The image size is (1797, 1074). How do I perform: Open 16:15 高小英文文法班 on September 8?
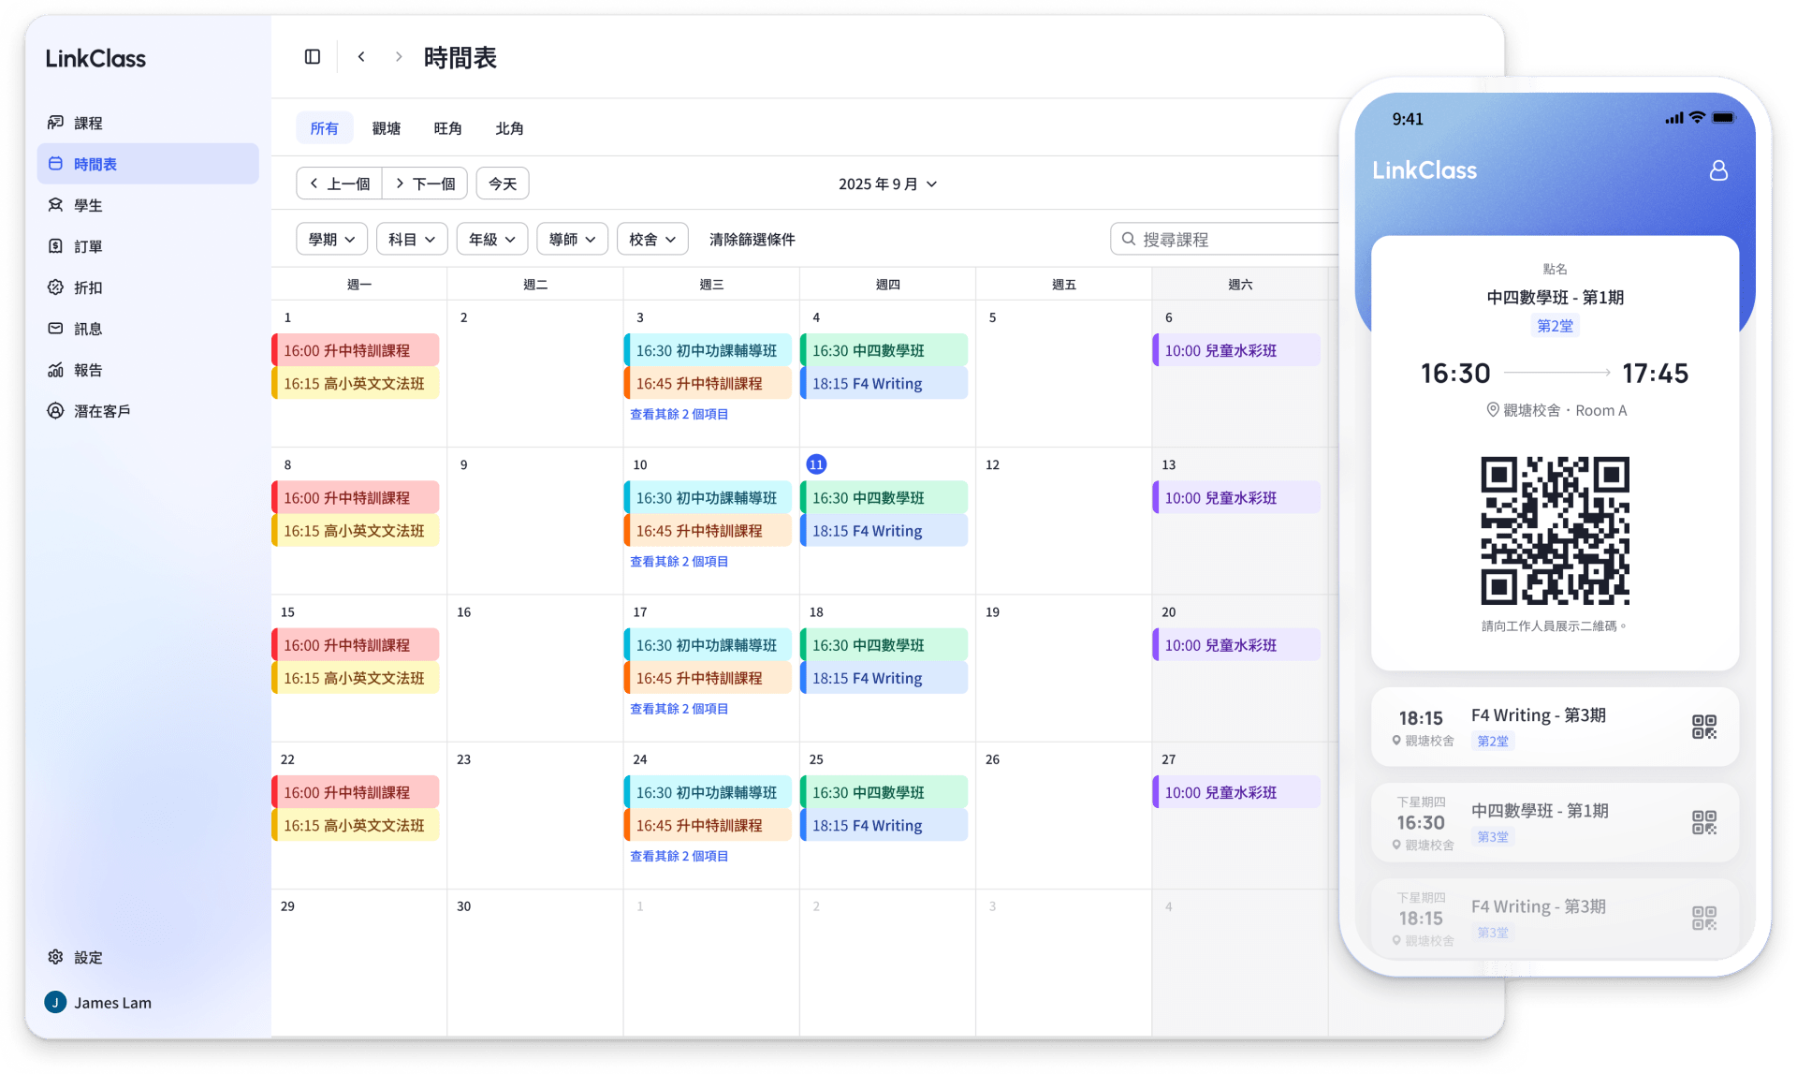tap(356, 530)
